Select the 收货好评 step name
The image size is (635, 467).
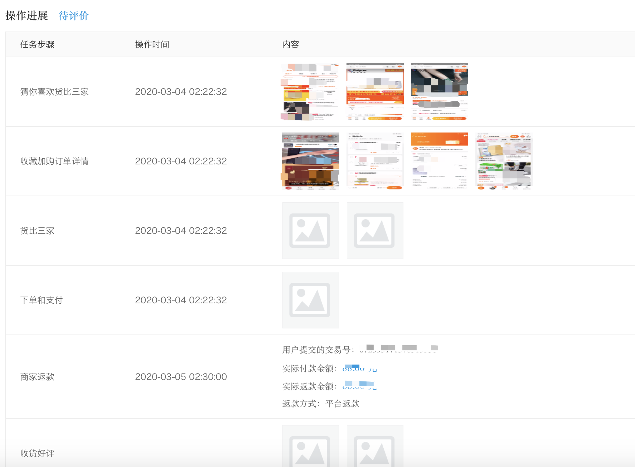pos(37,453)
